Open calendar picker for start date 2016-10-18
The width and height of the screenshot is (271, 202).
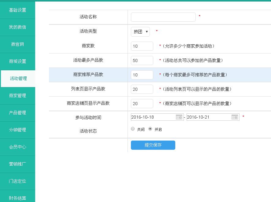[x=179, y=117]
